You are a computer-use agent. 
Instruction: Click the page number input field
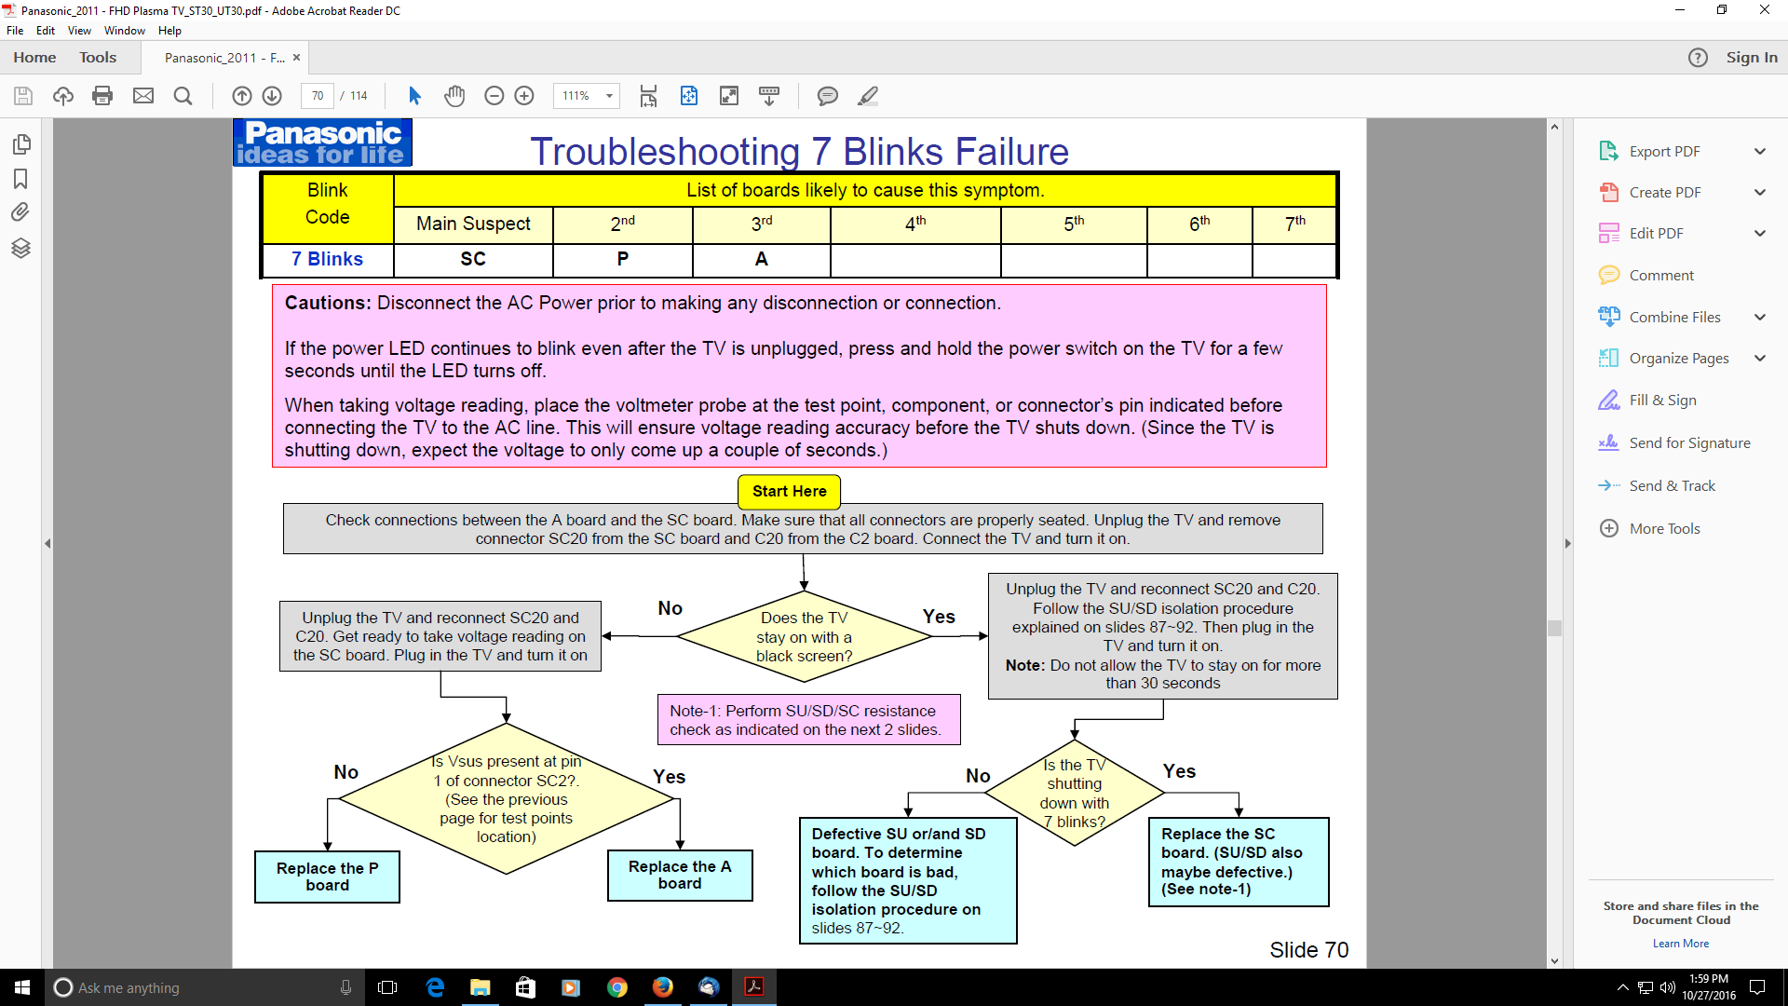(318, 96)
